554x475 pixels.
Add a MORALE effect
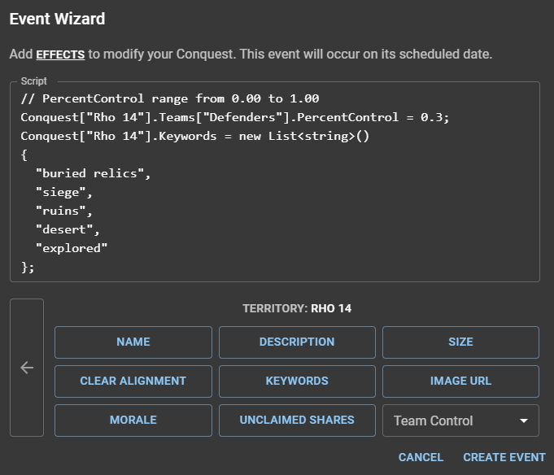coord(133,421)
